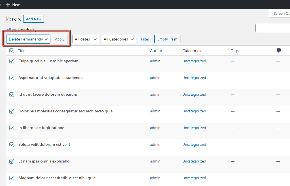Viewport: 290px width, 186px height.
Task: Click the Tags column header
Action: coord(235,51)
